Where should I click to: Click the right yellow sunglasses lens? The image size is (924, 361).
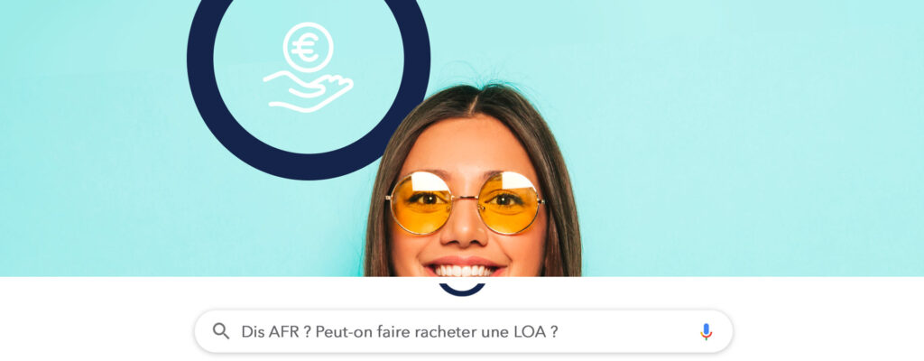509,202
